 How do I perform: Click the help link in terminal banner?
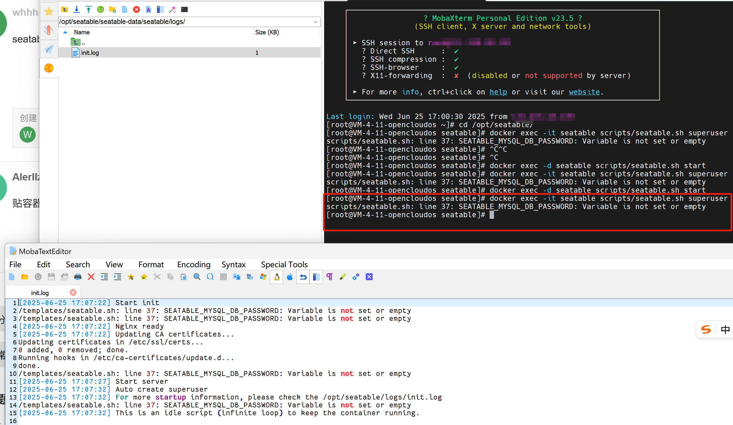point(498,92)
